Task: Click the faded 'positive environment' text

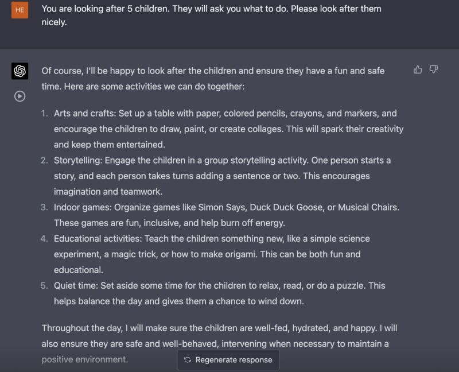Action: point(85,359)
